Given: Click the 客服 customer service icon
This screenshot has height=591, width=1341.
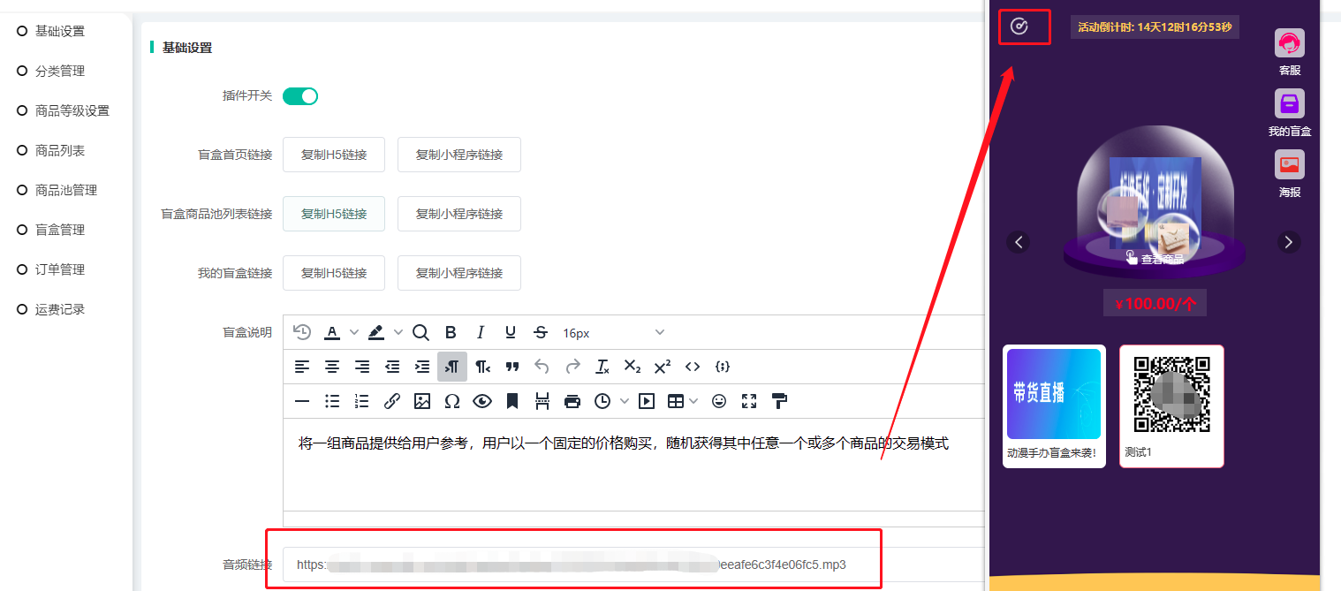Looking at the screenshot, I should tap(1290, 44).
